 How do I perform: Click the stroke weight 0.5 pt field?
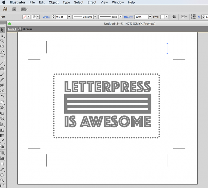coord(61,17)
